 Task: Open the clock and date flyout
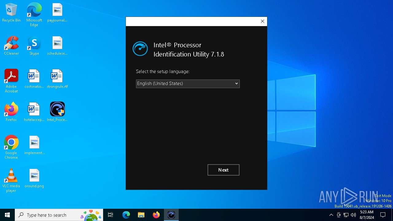(x=367, y=215)
